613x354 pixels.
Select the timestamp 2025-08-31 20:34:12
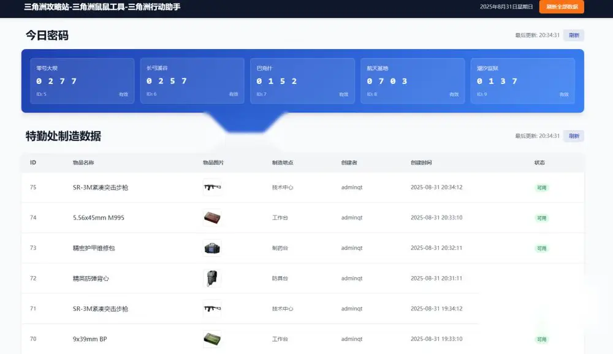[x=436, y=187]
